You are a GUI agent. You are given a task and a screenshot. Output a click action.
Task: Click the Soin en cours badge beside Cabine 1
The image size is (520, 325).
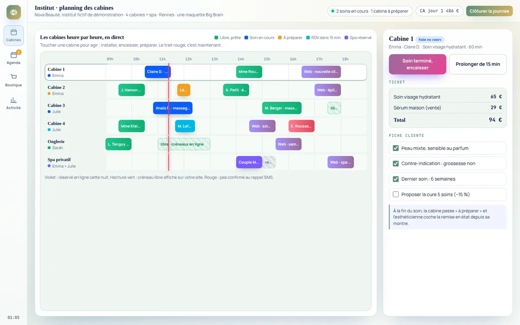pyautogui.click(x=430, y=39)
